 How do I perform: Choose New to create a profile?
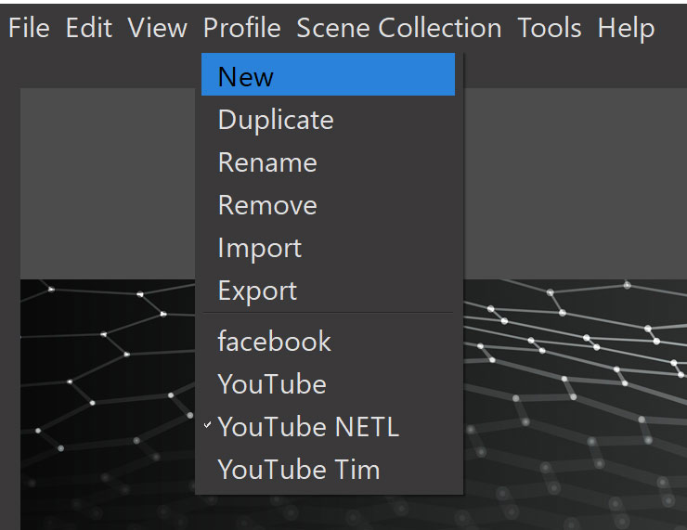[x=246, y=76]
